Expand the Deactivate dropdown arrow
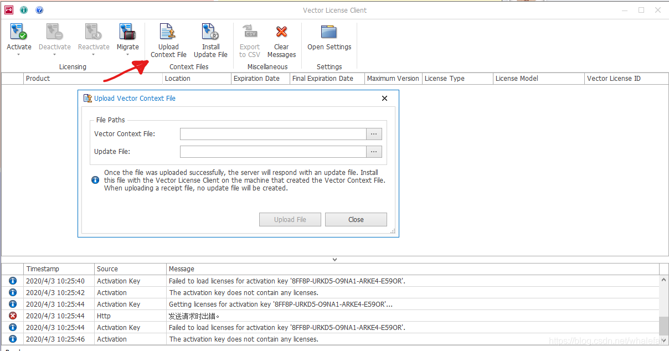The height and width of the screenshot is (351, 669). [x=54, y=55]
